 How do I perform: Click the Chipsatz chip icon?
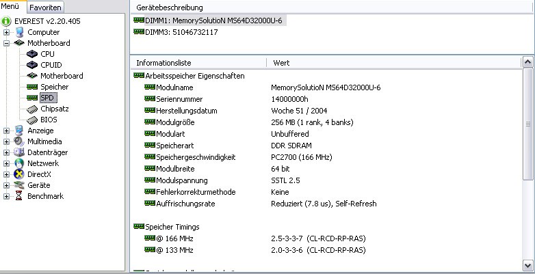[32, 109]
